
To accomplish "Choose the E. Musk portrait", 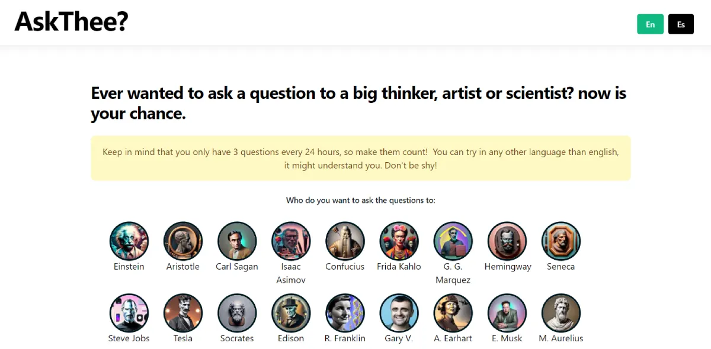I will tap(507, 313).
